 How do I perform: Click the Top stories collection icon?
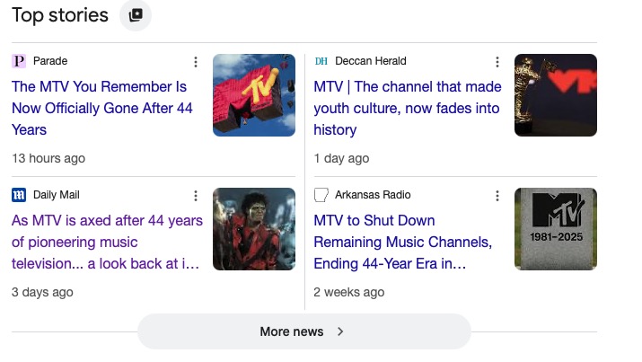136,15
